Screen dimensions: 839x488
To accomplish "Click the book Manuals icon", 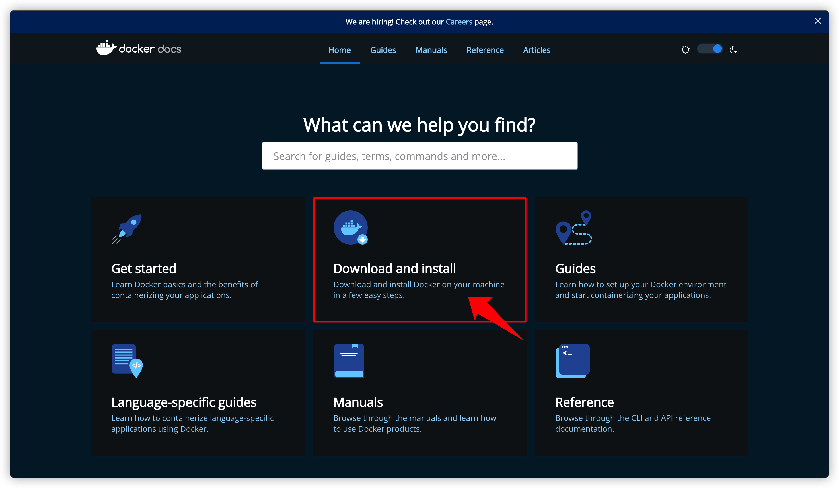I will pyautogui.click(x=349, y=361).
